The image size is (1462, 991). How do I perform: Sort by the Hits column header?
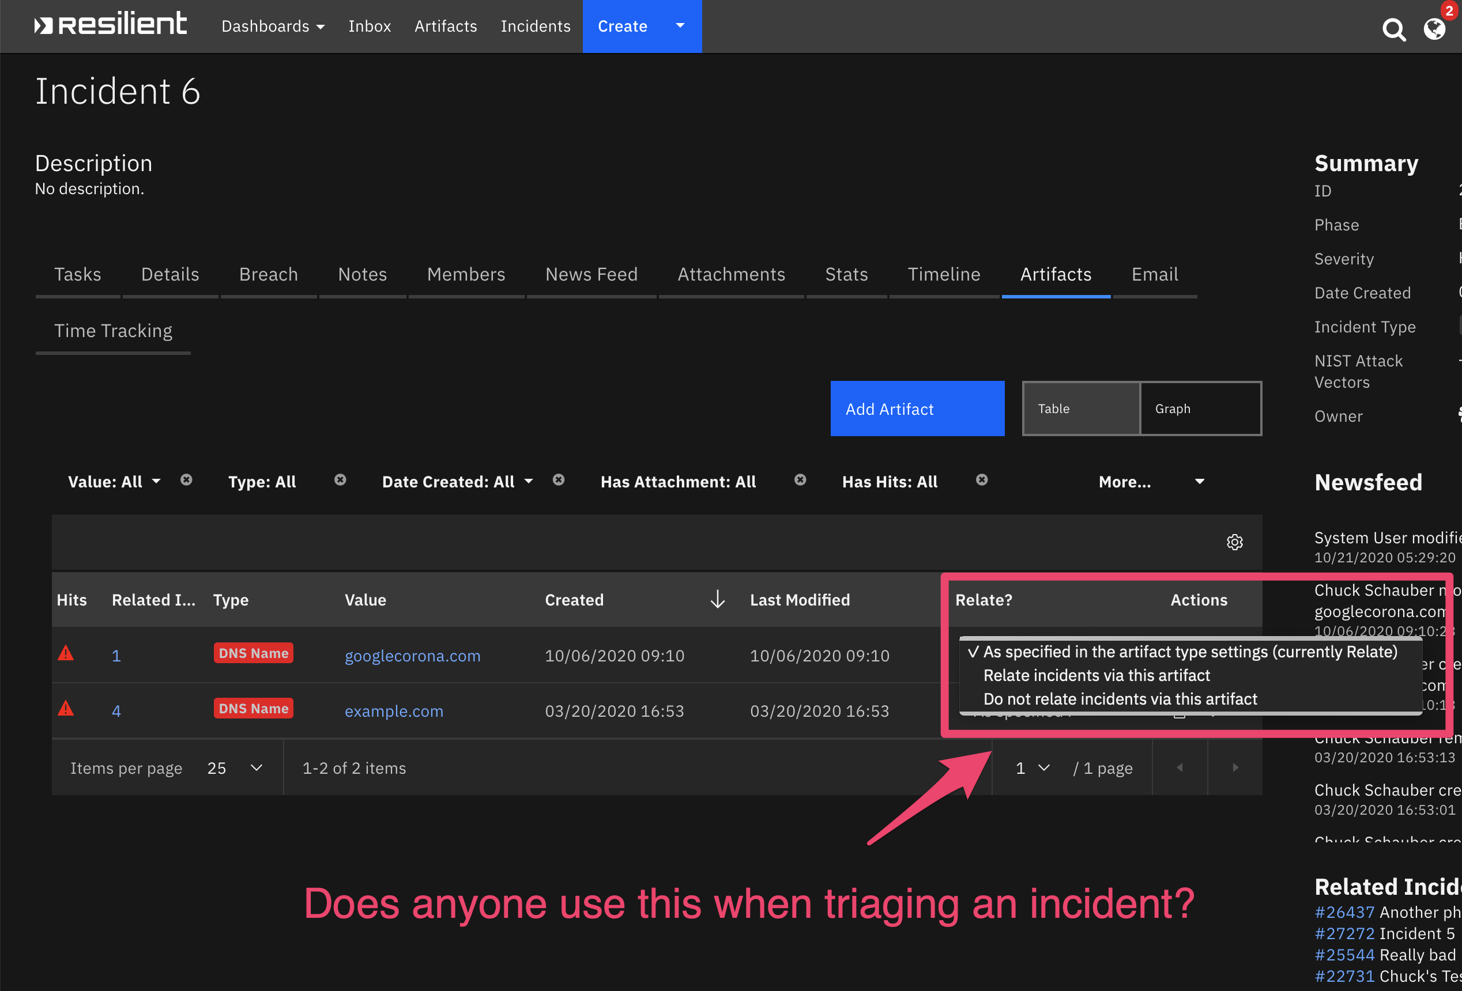click(x=71, y=600)
